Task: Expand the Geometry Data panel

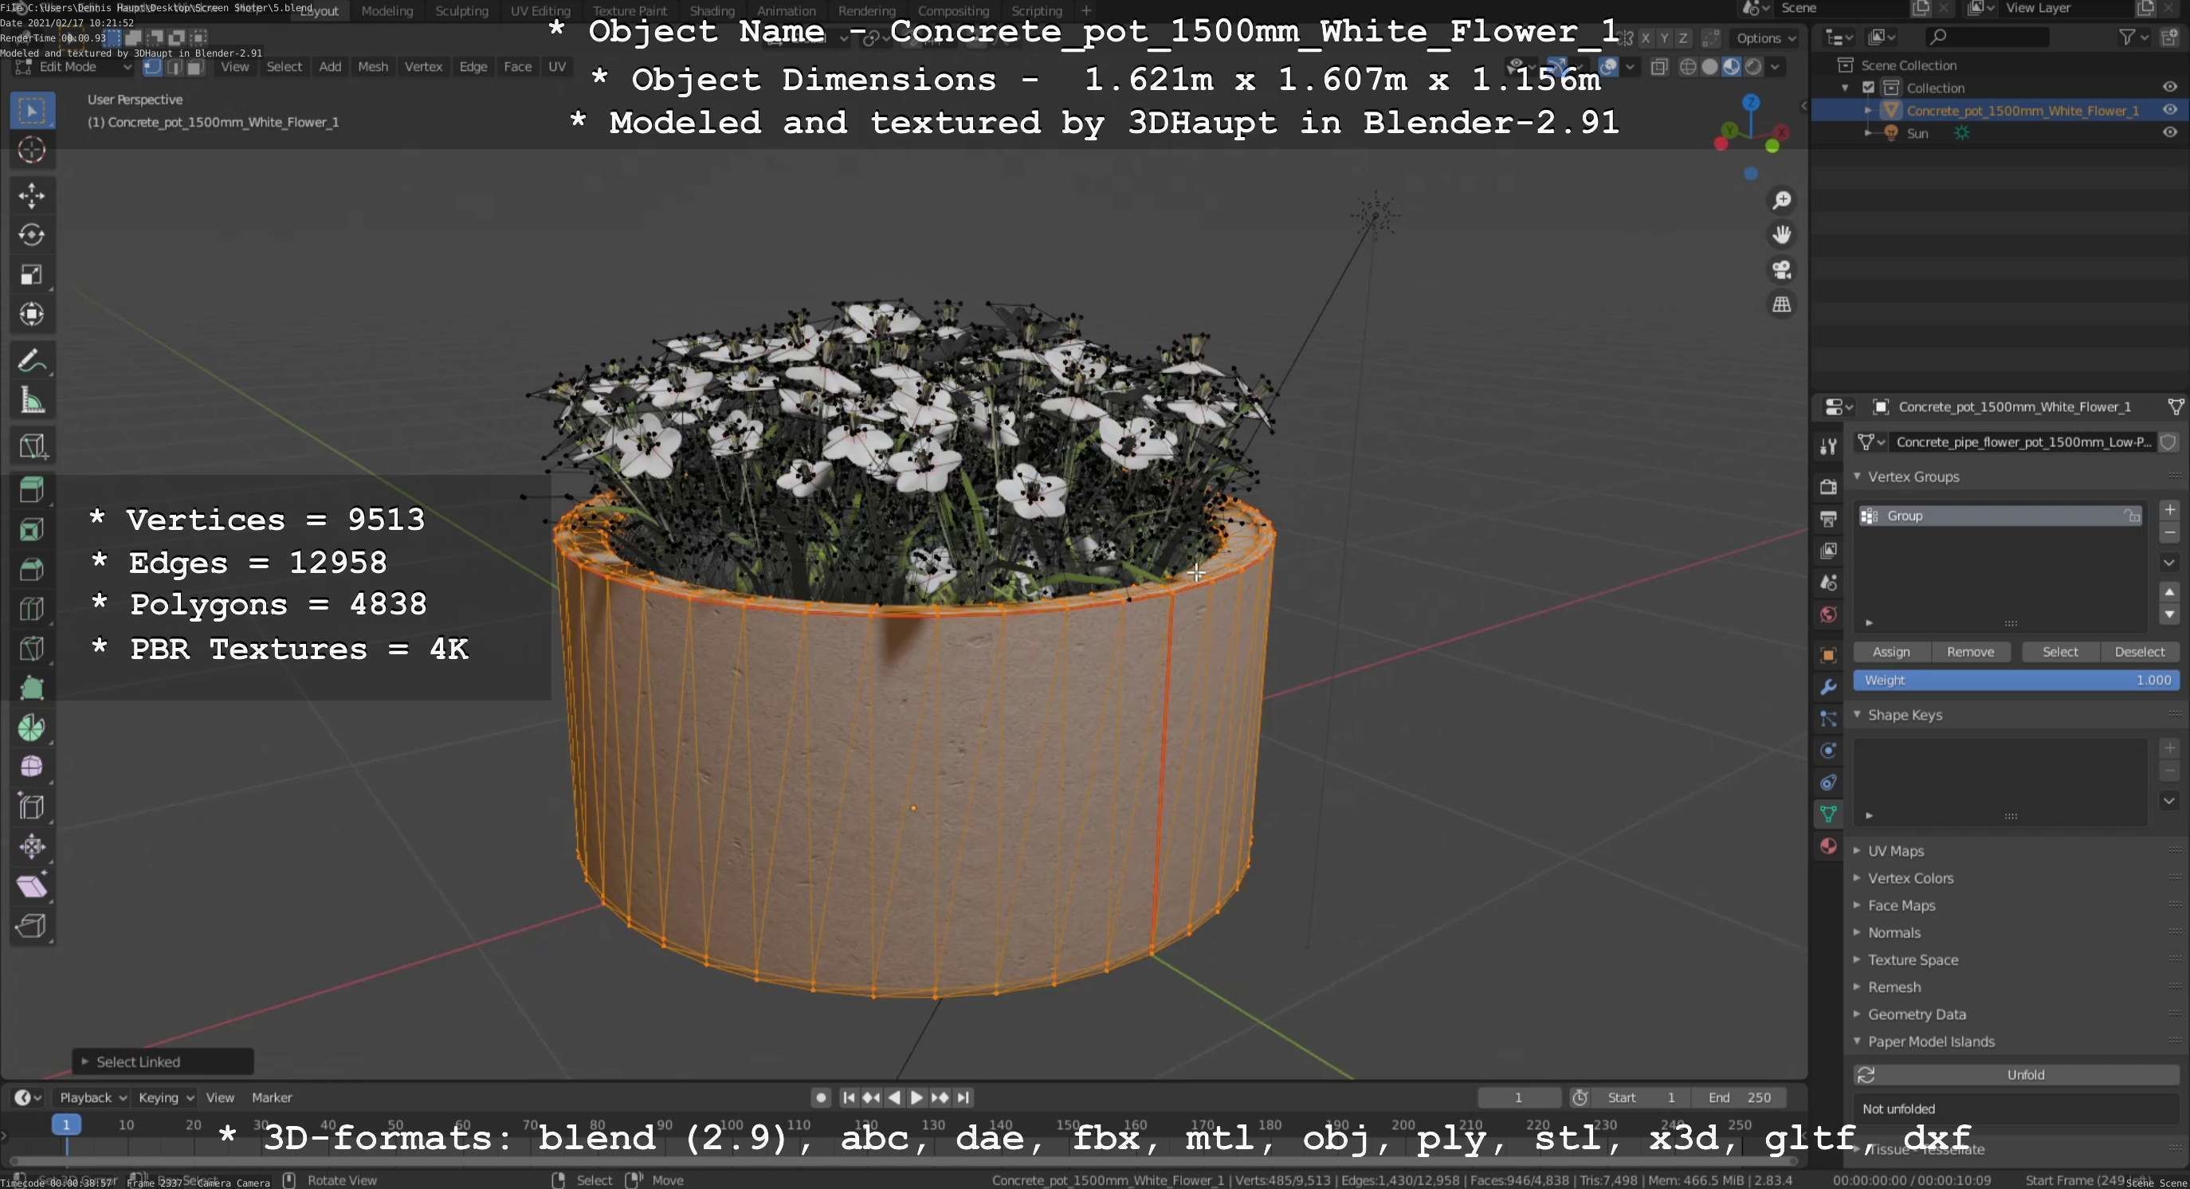Action: (1857, 1014)
